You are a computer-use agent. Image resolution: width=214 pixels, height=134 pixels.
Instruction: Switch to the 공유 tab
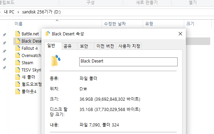(68, 46)
